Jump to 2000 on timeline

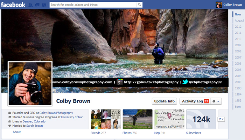238,82
